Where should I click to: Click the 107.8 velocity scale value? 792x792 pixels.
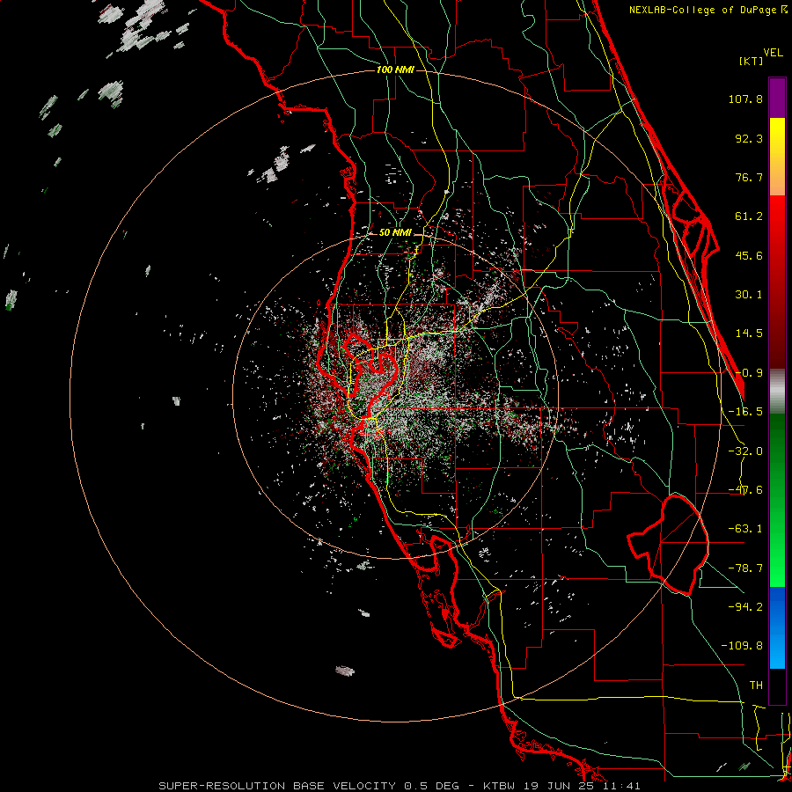click(x=745, y=99)
